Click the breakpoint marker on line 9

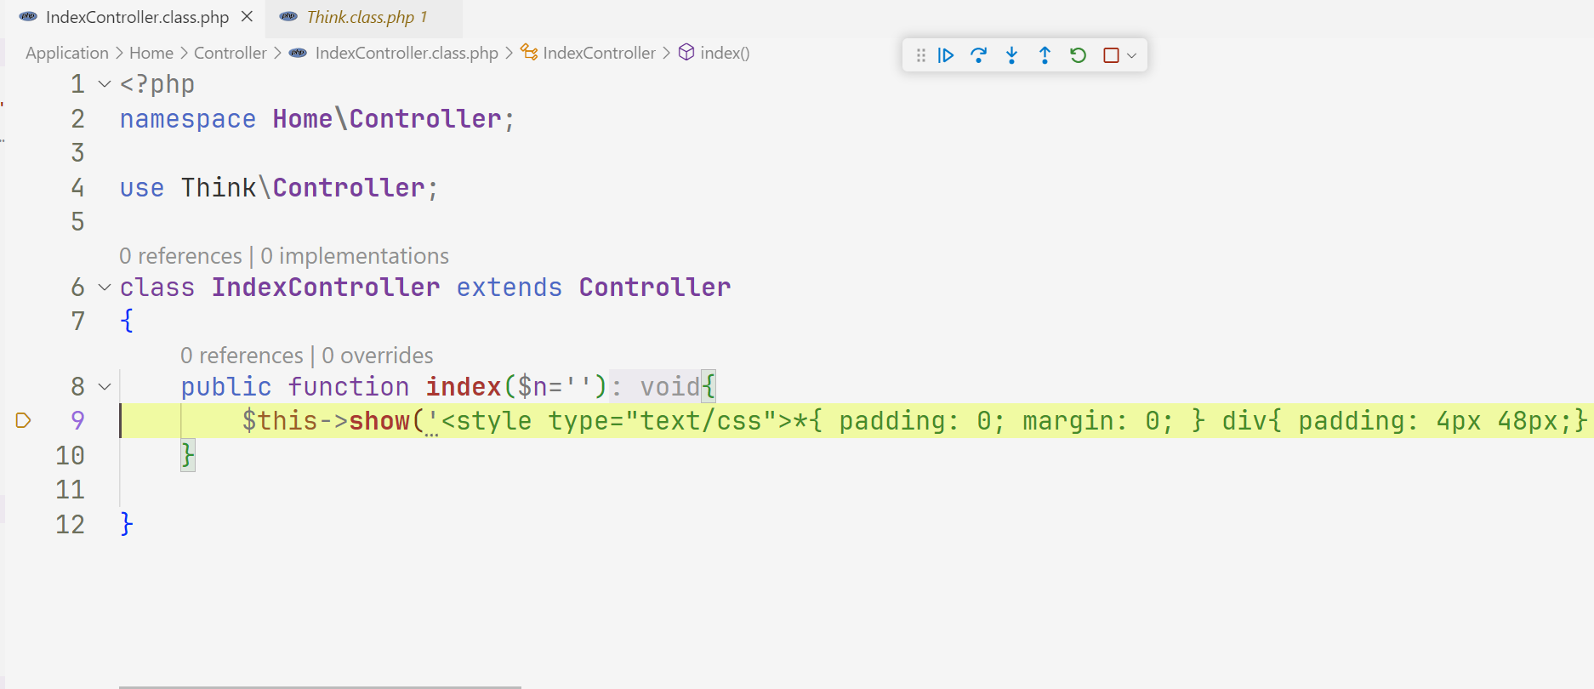23,420
